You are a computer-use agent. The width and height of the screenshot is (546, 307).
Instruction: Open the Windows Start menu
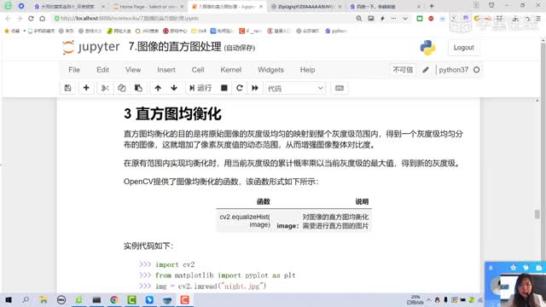[x=8, y=299]
